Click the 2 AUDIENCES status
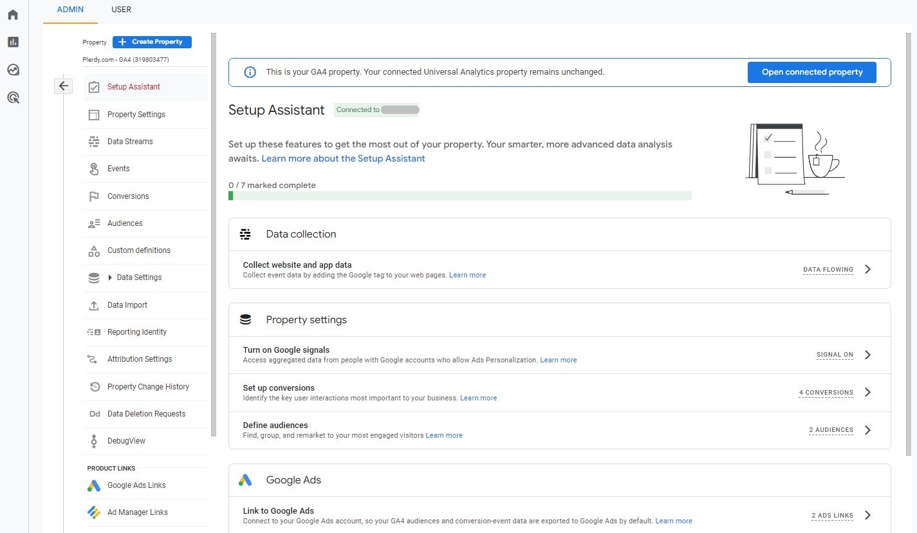The image size is (917, 533). tap(831, 430)
